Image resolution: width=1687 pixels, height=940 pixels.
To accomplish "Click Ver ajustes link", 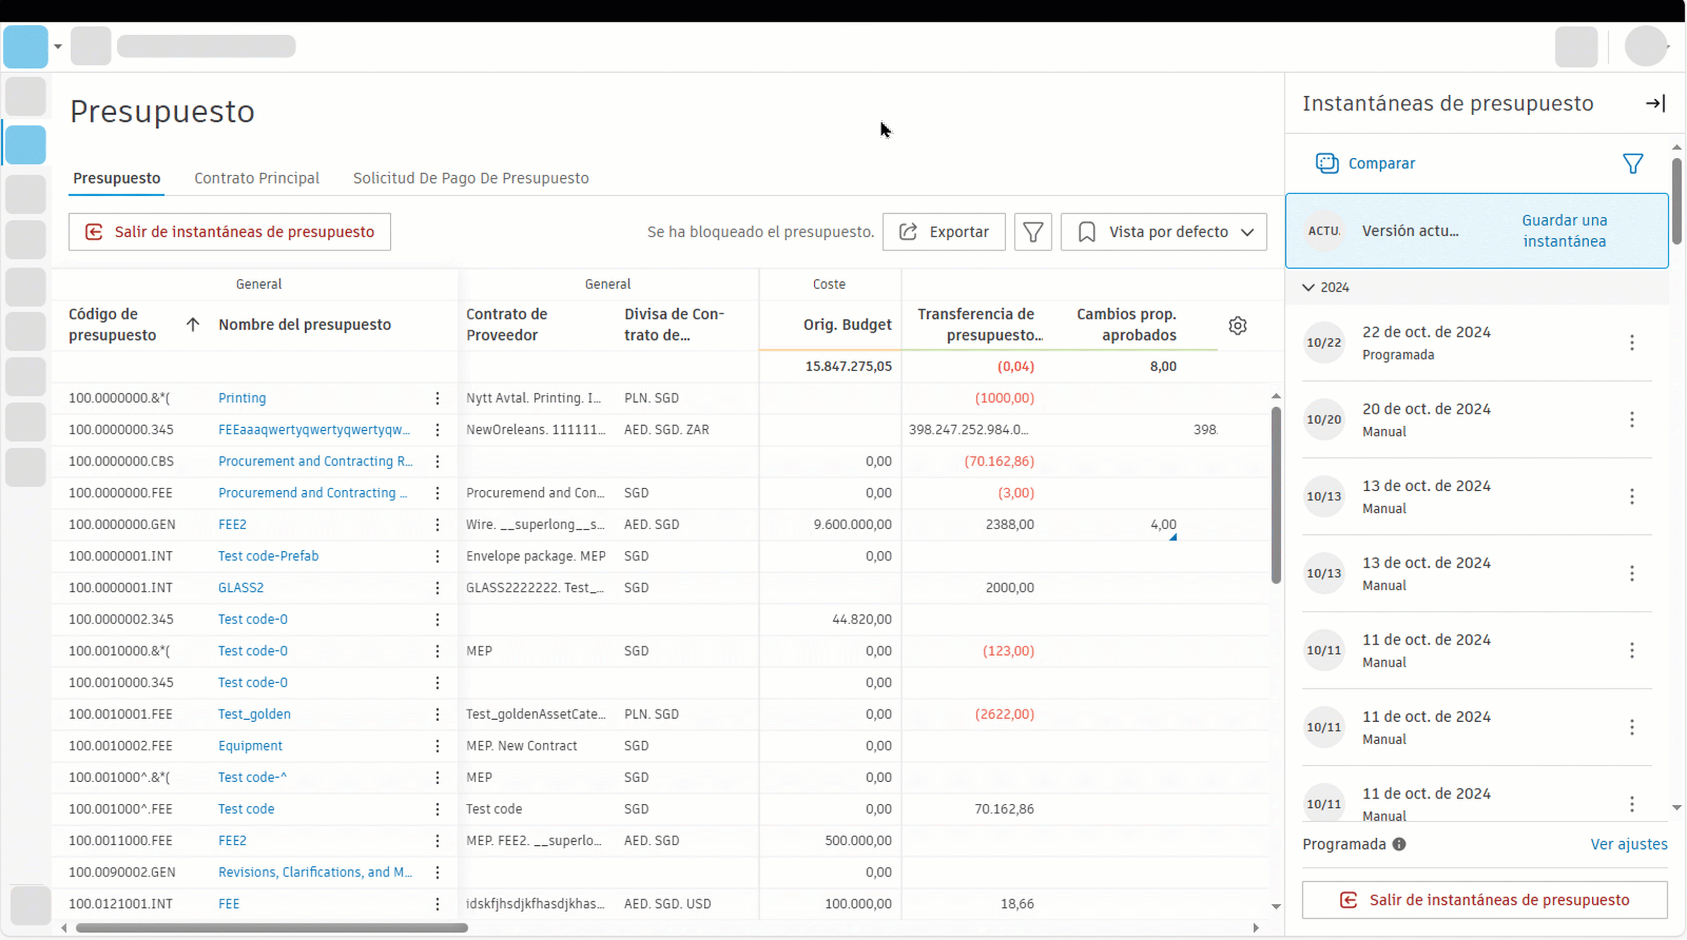I will (x=1628, y=844).
